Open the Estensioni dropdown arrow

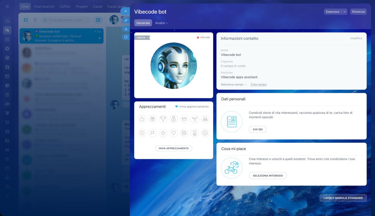click(x=345, y=12)
